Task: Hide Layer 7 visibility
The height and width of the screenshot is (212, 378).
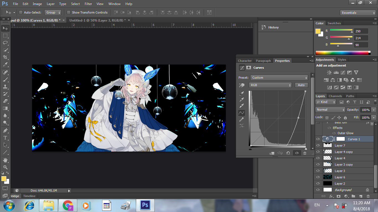Action: (318, 145)
